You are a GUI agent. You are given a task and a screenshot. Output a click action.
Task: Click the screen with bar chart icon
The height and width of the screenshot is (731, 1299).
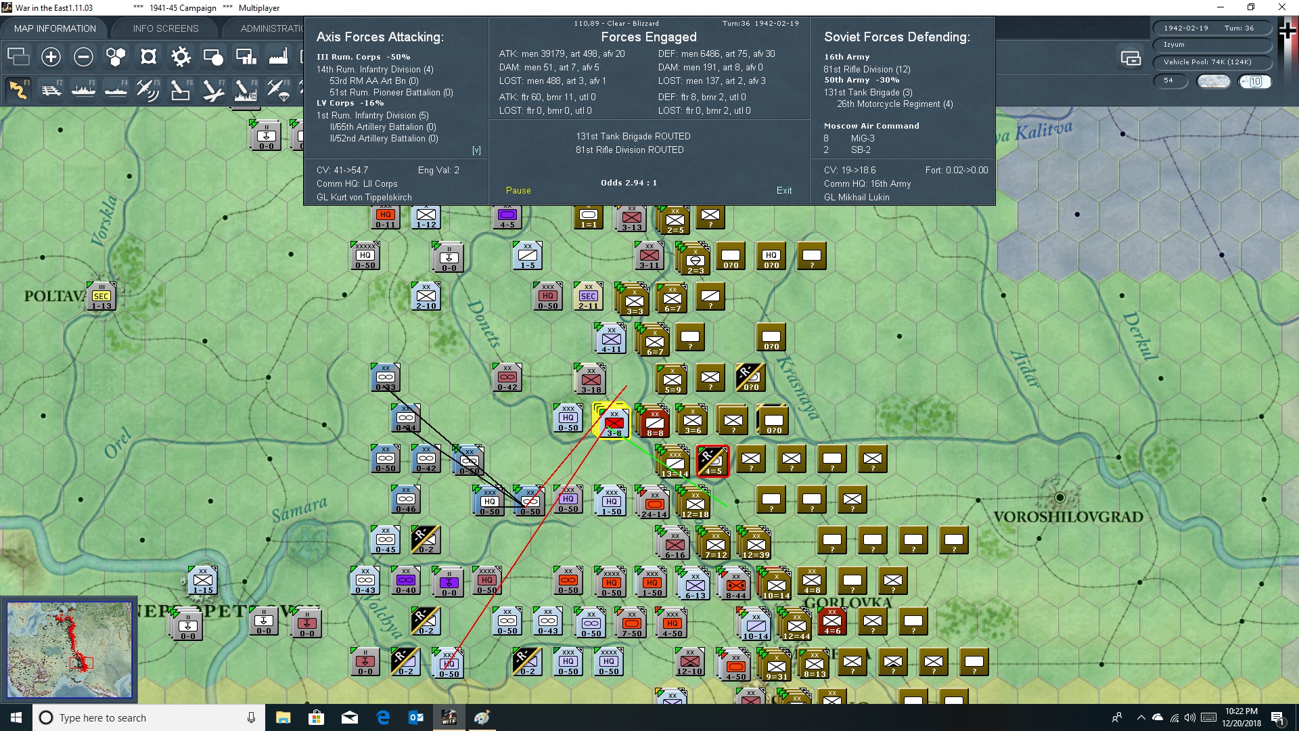click(x=246, y=57)
